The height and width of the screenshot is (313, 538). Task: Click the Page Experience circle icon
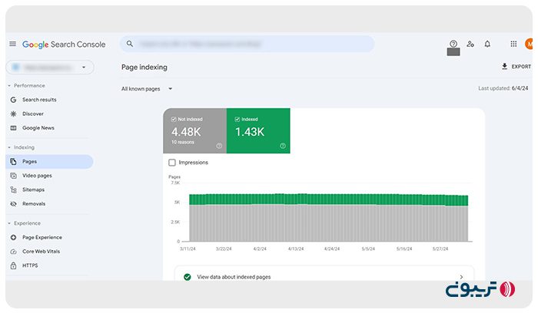pos(13,237)
